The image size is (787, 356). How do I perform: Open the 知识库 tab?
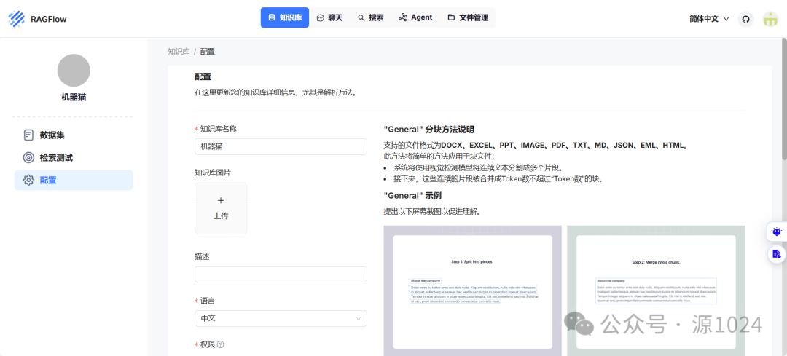click(285, 17)
